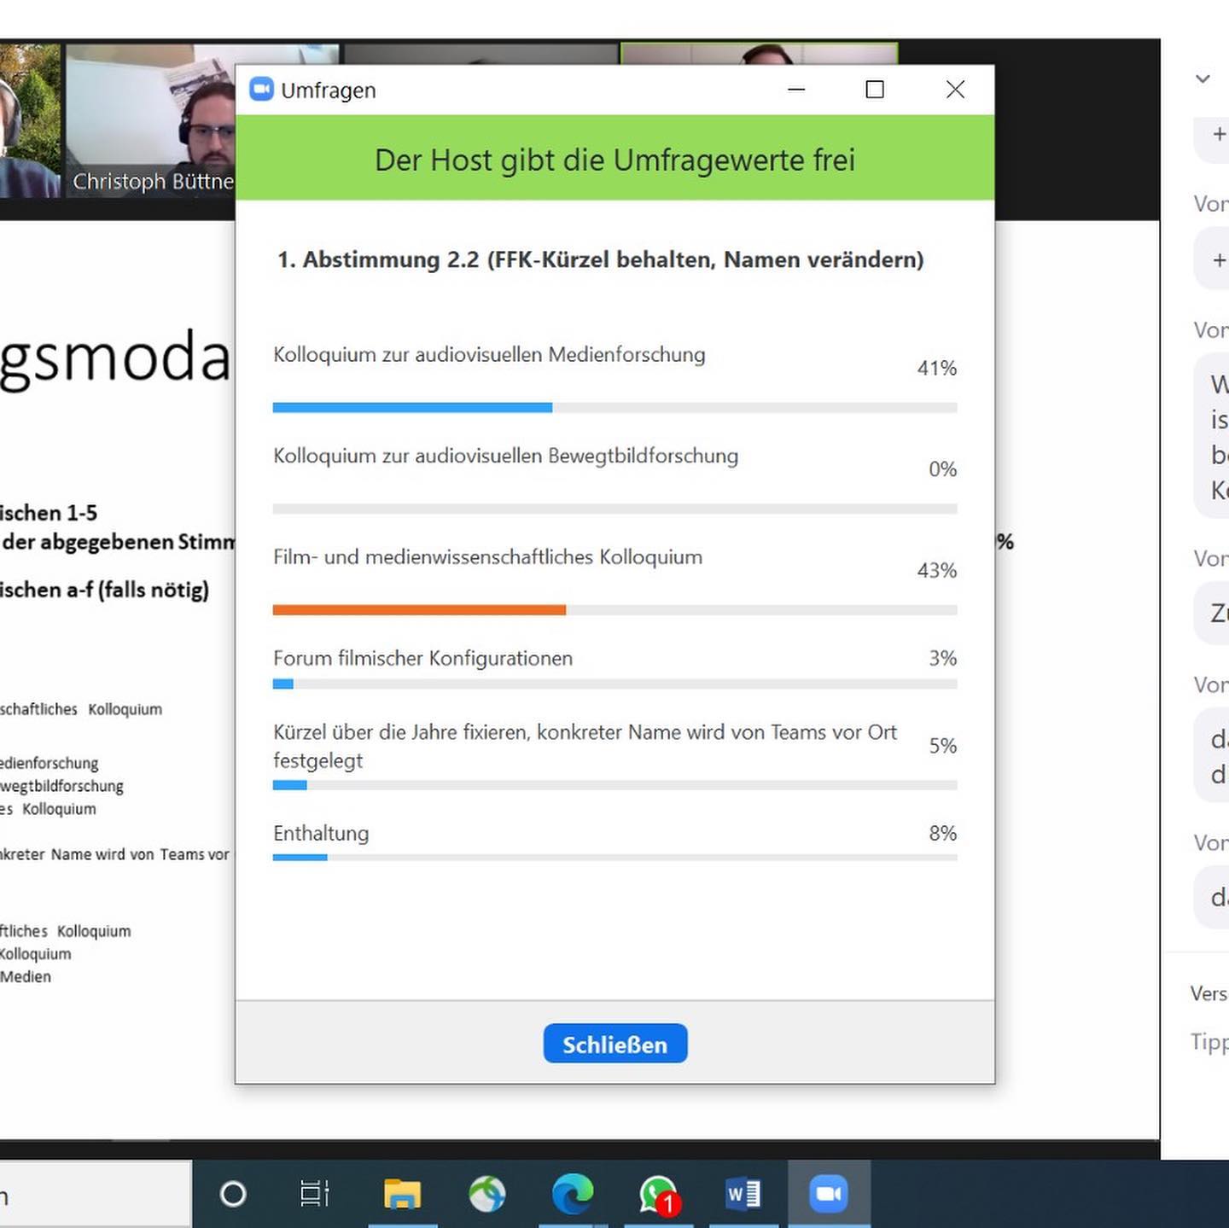The height and width of the screenshot is (1228, 1229).
Task: Open File Explorer from the taskbar
Action: coord(402,1194)
